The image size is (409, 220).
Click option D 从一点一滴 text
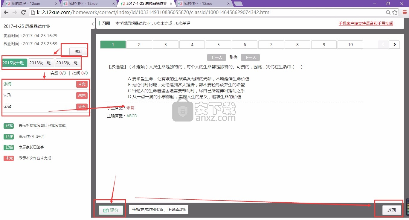(x=184, y=97)
